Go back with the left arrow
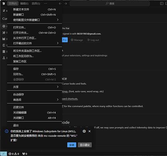Screen dimensions: 167x156 [x=60, y=4]
